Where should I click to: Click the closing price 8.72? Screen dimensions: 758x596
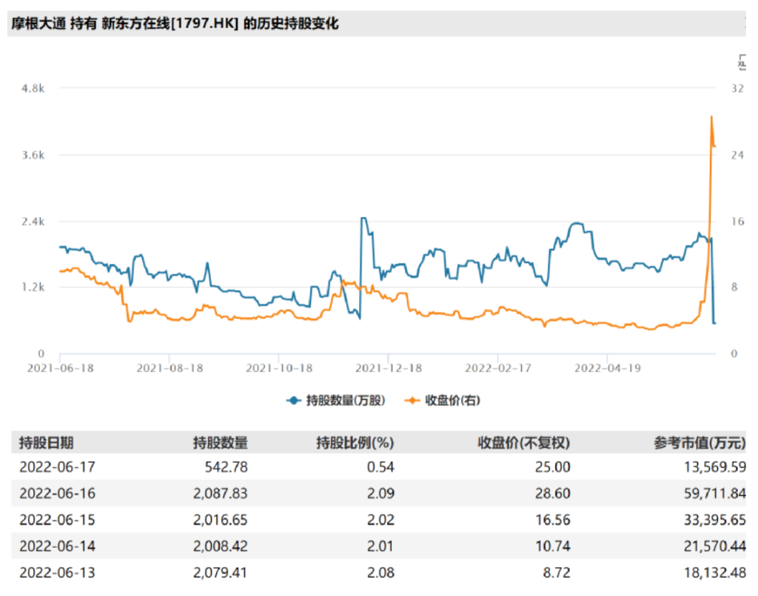tap(557, 573)
